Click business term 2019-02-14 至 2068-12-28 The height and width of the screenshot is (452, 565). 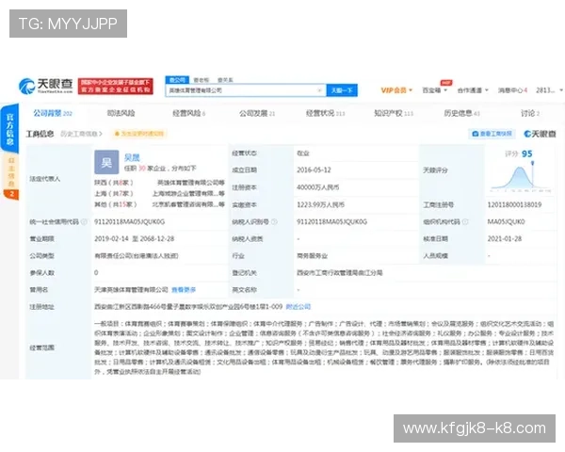coord(135,238)
